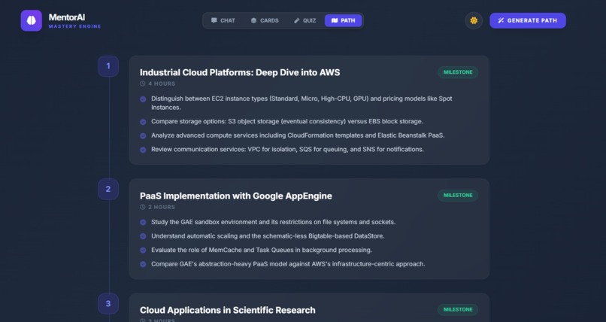Go to the Quiz tab
The image size is (606, 322).
click(305, 20)
